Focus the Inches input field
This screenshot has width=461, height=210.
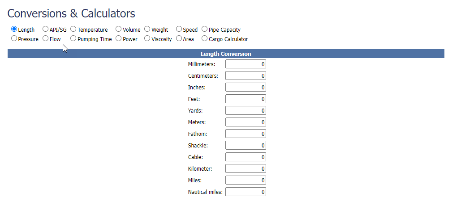tap(246, 88)
